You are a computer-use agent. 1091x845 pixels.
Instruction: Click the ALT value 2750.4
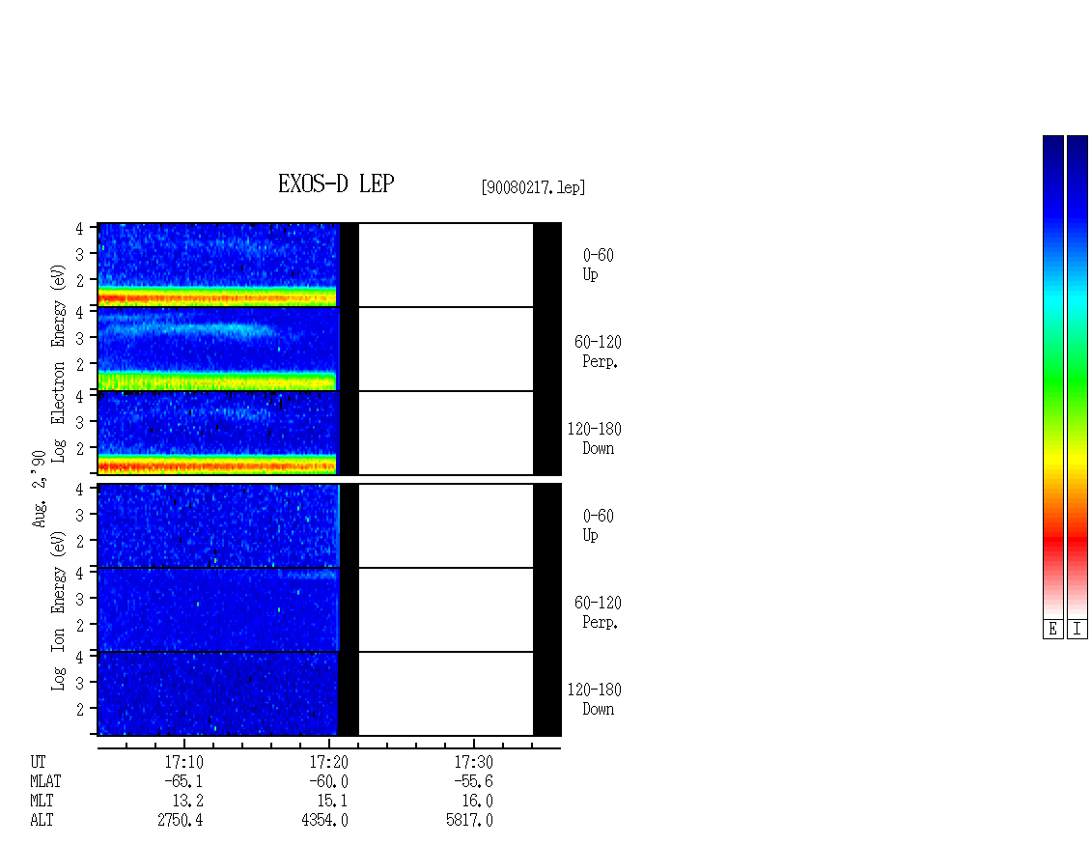pos(181,821)
